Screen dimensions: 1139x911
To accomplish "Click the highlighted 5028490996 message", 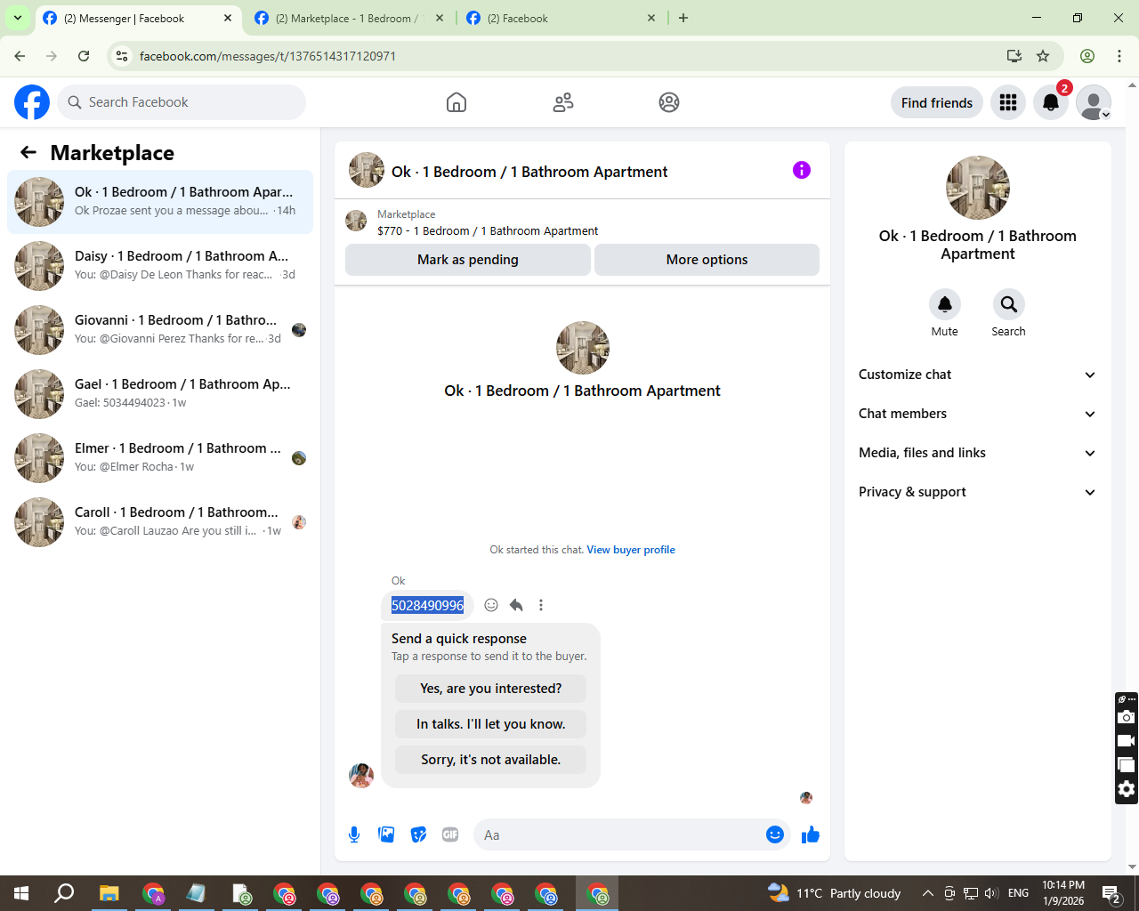I will point(427,605).
